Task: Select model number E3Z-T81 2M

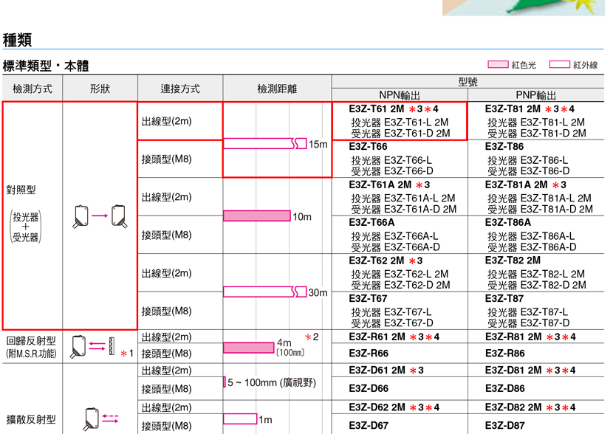Action: (x=513, y=109)
